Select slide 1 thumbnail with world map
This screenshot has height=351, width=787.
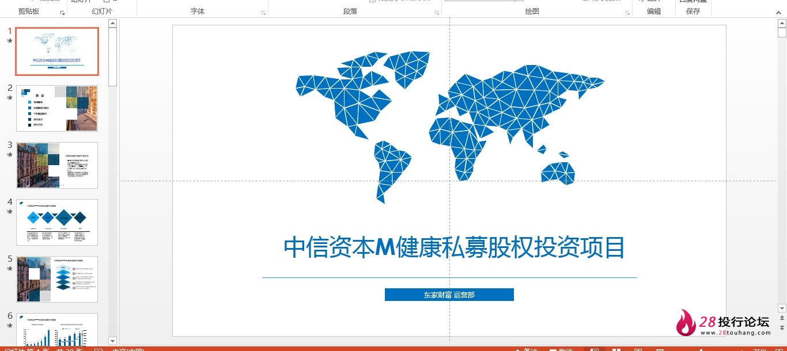tap(57, 51)
